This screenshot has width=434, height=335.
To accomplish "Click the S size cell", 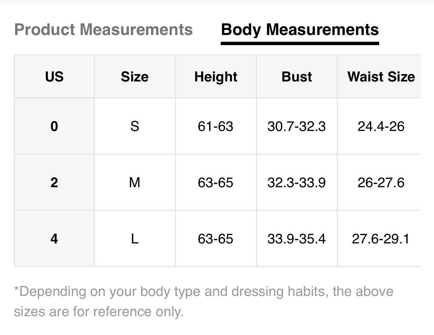I will pyautogui.click(x=135, y=126).
